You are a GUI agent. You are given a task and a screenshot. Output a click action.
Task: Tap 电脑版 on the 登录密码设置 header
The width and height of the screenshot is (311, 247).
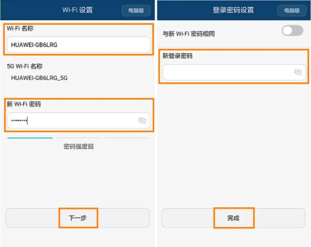[x=292, y=10]
